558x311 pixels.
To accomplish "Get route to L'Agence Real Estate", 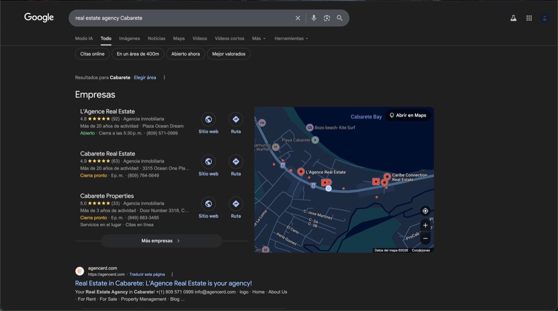I will (x=236, y=120).
